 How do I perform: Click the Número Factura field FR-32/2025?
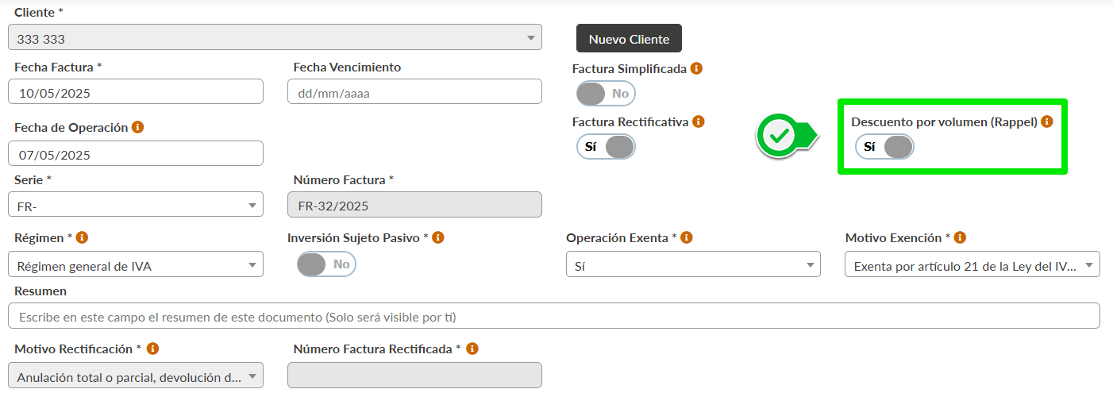[x=414, y=205]
